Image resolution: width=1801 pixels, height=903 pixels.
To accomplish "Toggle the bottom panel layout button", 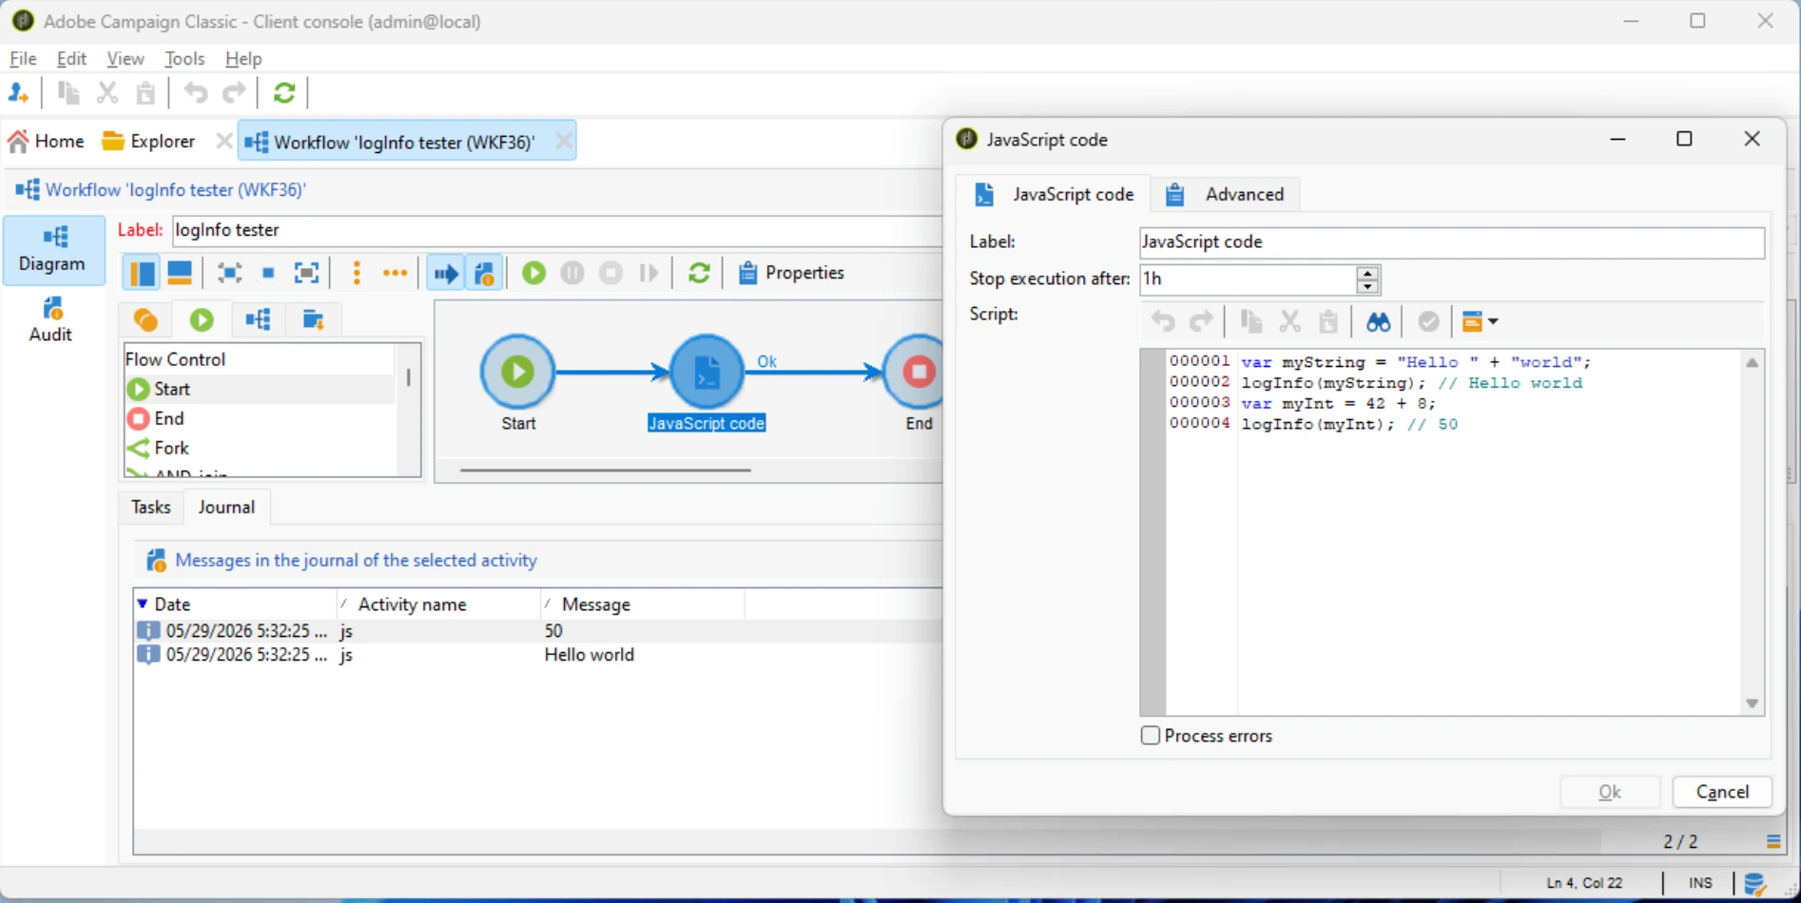I will [x=180, y=274].
